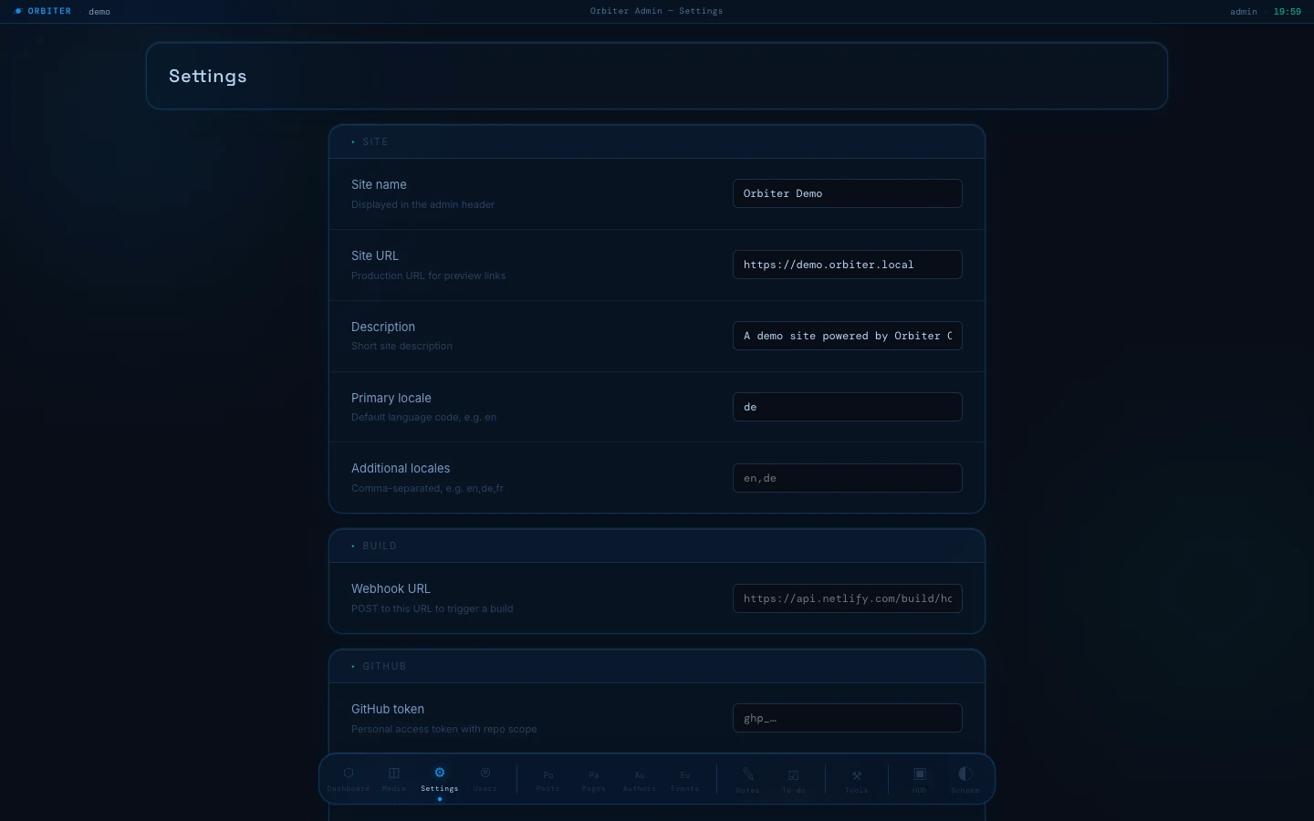Click the 'Primary locale' label
1314x821 pixels.
(391, 398)
